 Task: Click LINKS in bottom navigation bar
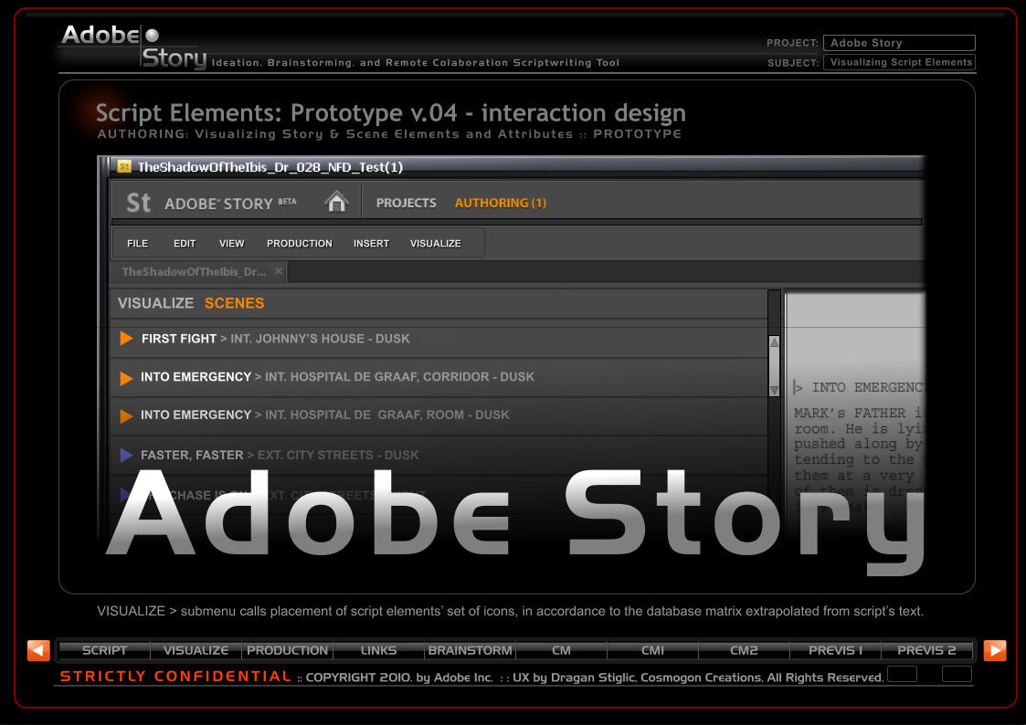point(378,650)
